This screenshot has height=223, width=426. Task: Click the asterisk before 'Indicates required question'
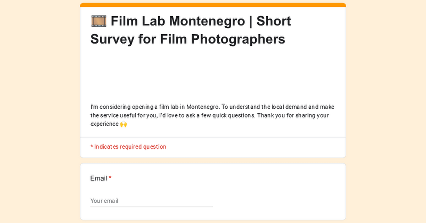click(92, 147)
